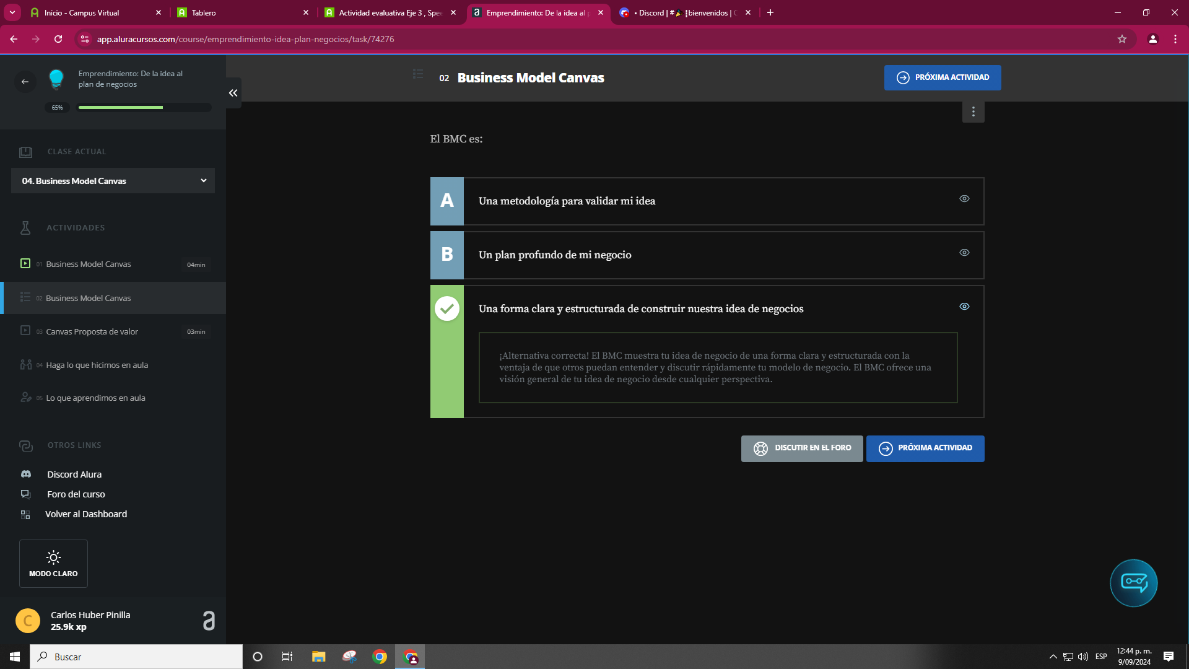Viewport: 1189px width, 669px height.
Task: Open Task View on taskbar
Action: coord(287,657)
